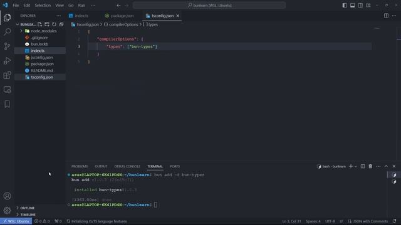Change encoding via UTF-8

[x=330, y=221]
